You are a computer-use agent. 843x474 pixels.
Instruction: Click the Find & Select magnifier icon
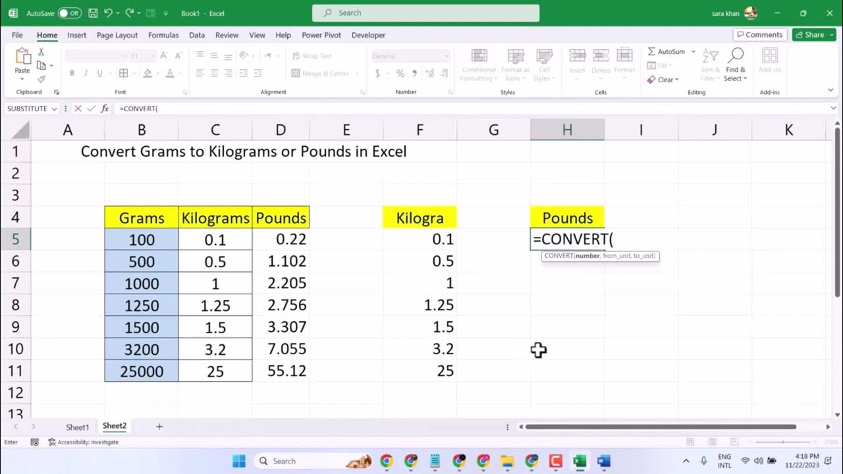click(736, 56)
